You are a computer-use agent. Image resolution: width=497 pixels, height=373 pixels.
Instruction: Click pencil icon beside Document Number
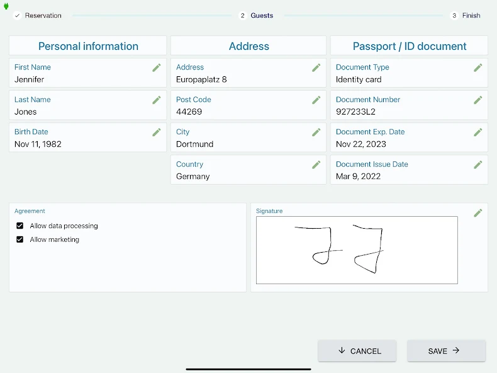coord(478,100)
